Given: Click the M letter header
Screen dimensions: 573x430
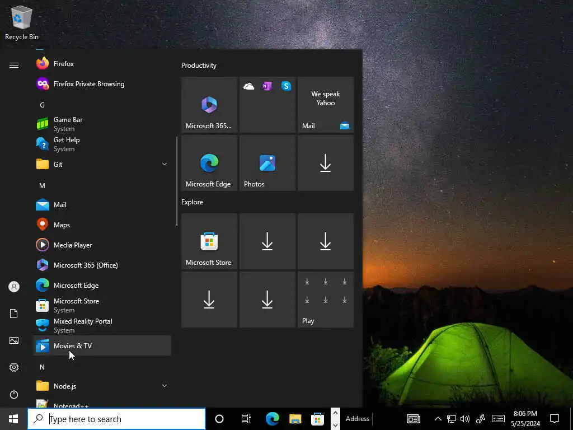Looking at the screenshot, I should tap(43, 186).
